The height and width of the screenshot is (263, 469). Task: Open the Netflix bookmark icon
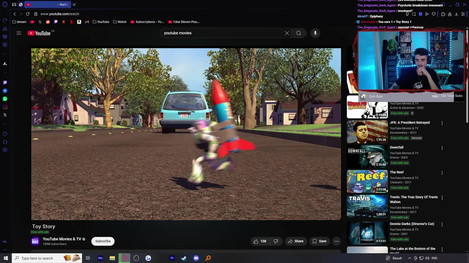71,22
